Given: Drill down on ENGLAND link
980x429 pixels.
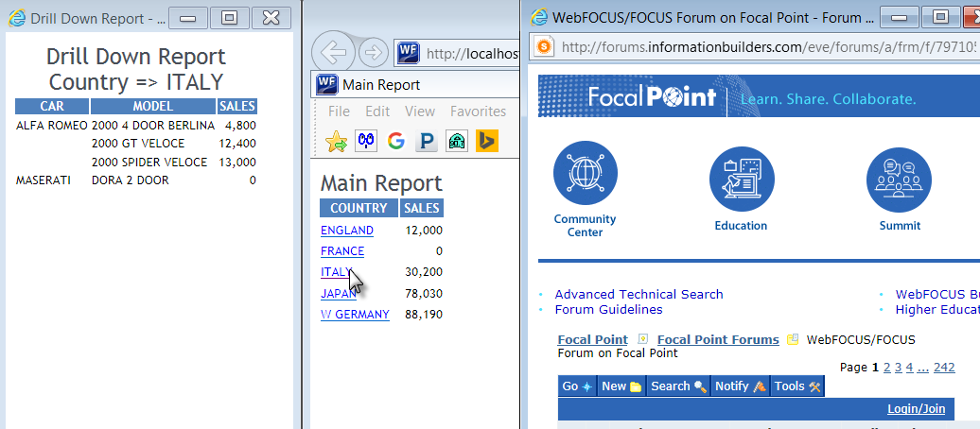Looking at the screenshot, I should click(347, 231).
